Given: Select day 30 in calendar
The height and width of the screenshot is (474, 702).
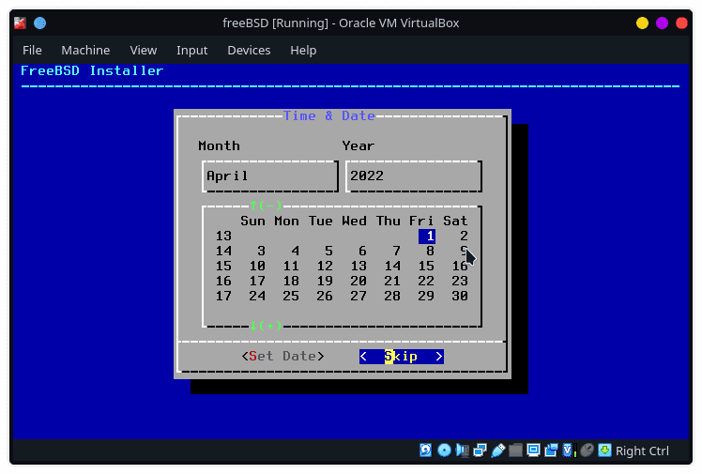Looking at the screenshot, I should (460, 296).
